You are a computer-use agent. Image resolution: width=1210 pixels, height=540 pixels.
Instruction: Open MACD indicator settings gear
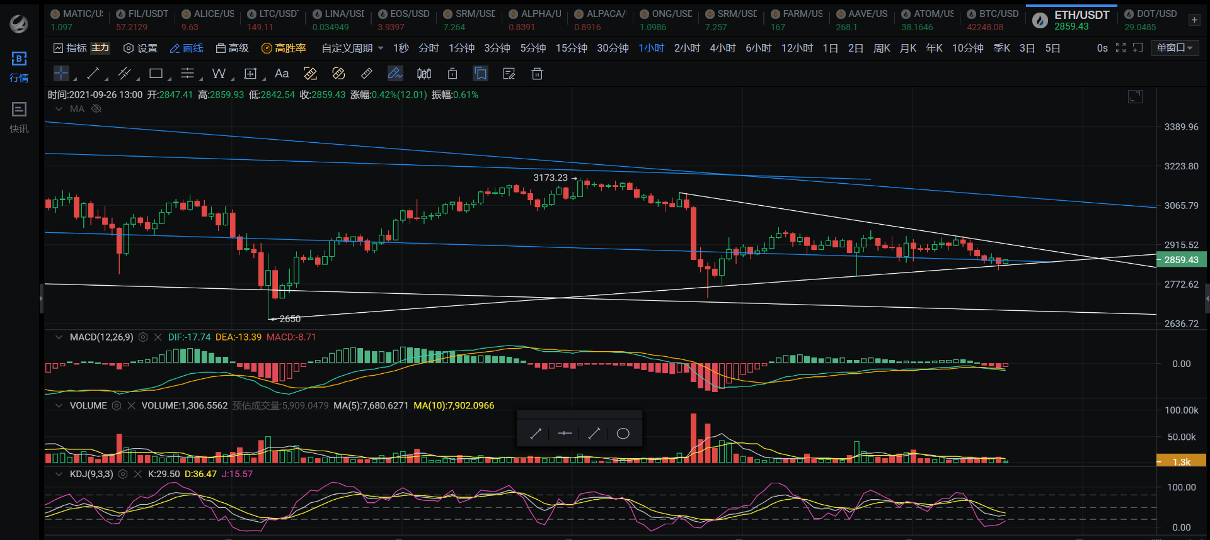tap(143, 337)
